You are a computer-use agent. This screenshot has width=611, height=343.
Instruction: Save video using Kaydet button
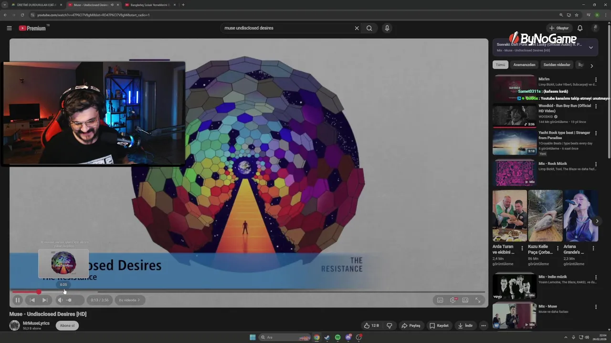point(439,326)
